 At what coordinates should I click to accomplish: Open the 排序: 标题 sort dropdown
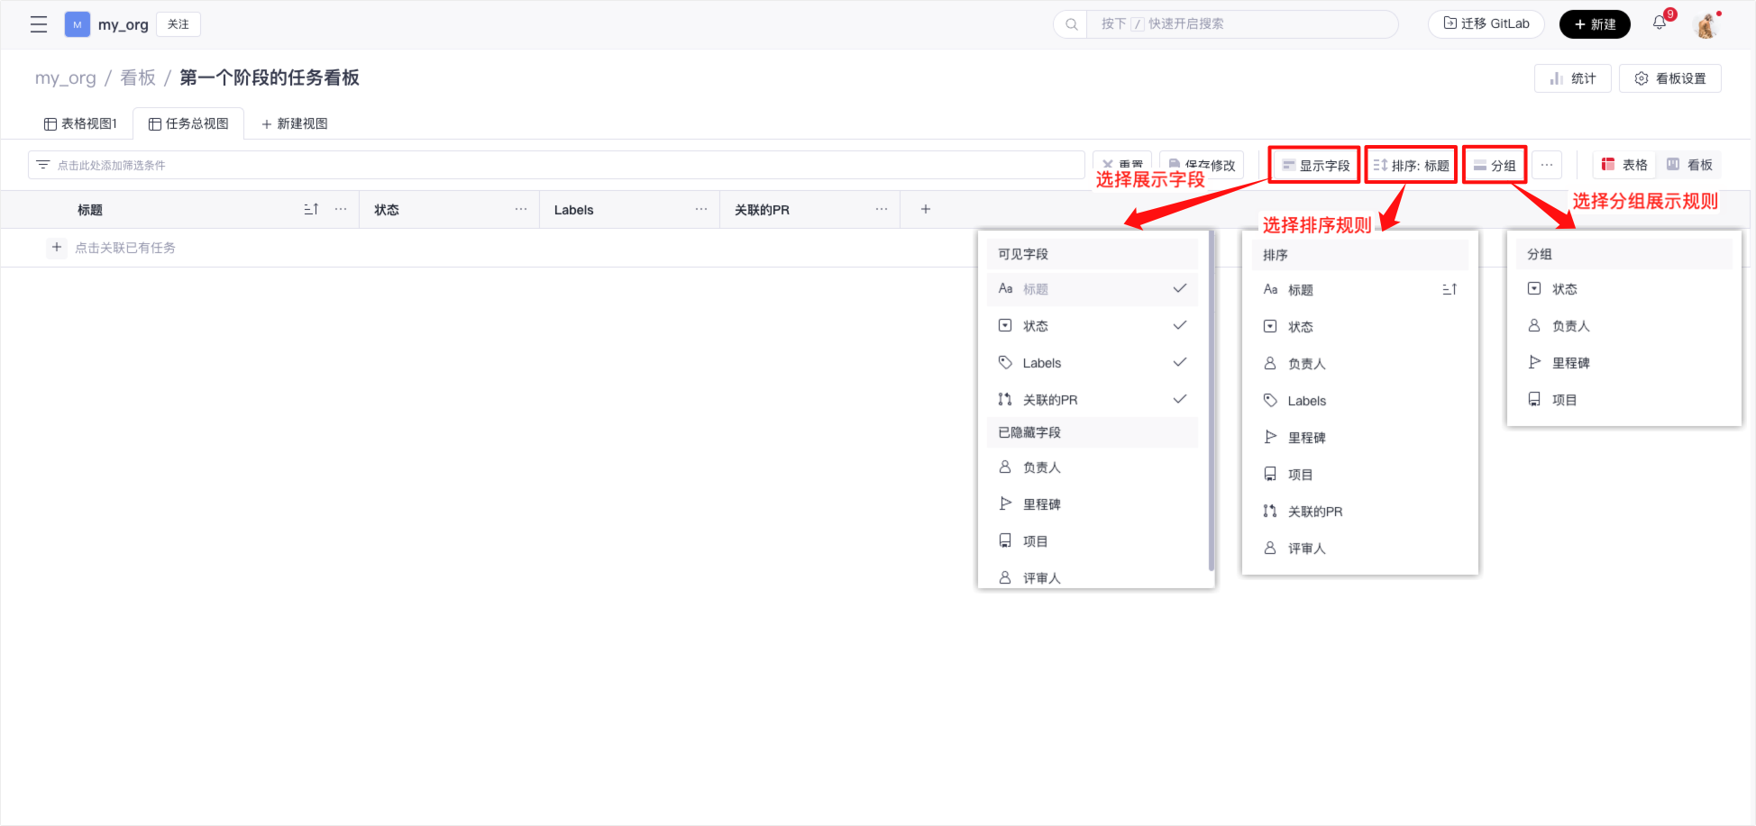pos(1411,165)
